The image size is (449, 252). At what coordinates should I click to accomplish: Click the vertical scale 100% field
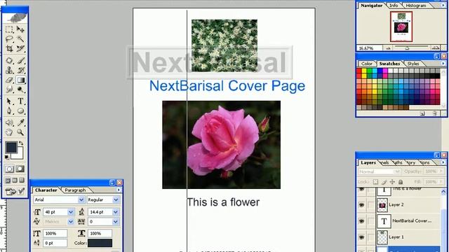pos(55,233)
